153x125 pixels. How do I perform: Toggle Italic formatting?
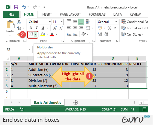coord(37,28)
